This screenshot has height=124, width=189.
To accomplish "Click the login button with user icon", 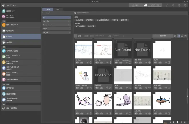I will point(135,5).
